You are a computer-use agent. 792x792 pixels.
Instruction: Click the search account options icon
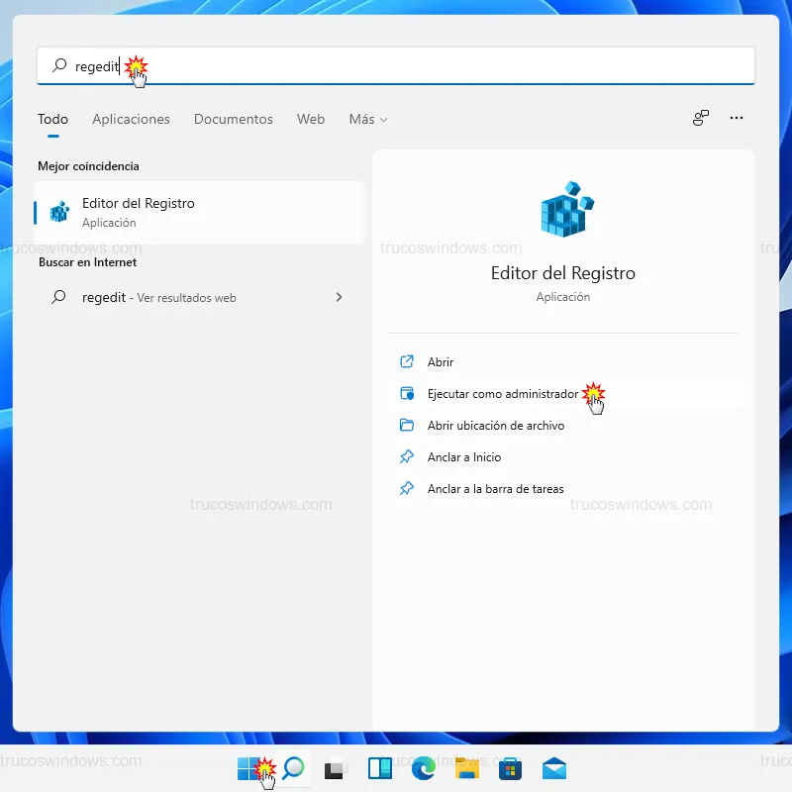tap(701, 118)
